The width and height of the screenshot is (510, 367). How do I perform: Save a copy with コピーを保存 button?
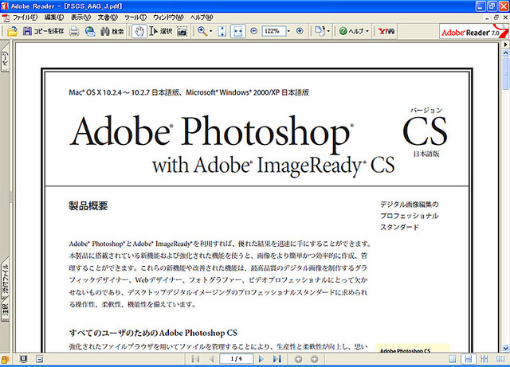[x=43, y=31]
